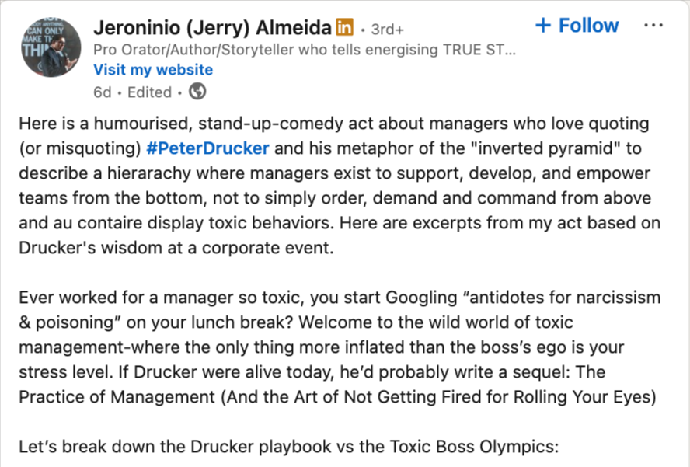Viewport: 690px width, 467px height.
Task: Click the globe public visibility icon
Action: pos(197,92)
